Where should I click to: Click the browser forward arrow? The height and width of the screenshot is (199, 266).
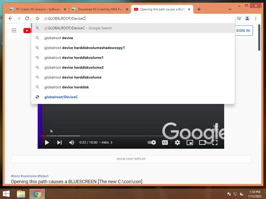tap(19, 18)
